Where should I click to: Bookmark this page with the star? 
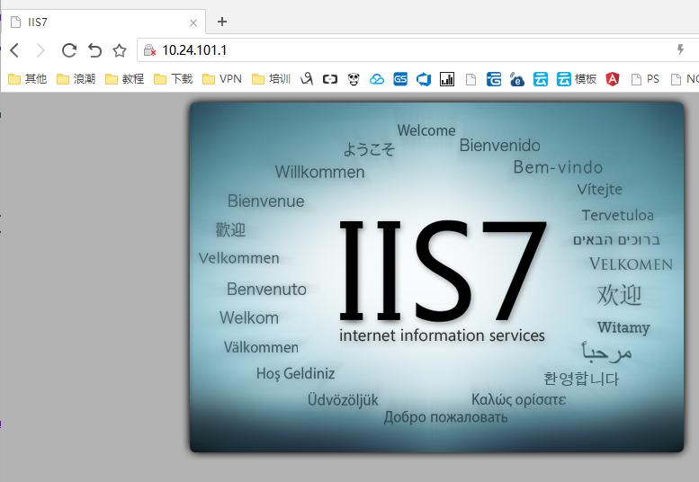click(119, 50)
